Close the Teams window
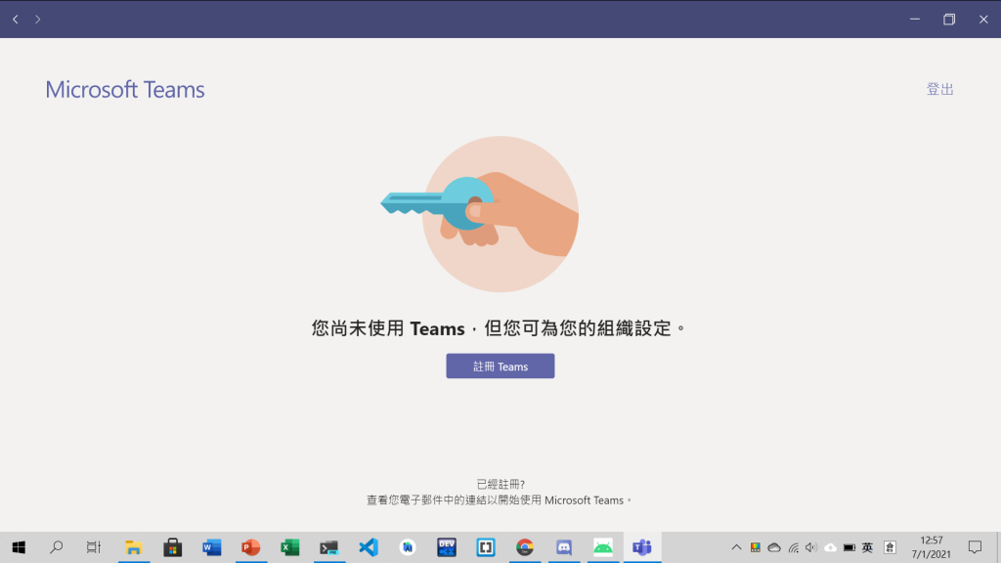Viewport: 1001px width, 563px height. click(983, 20)
